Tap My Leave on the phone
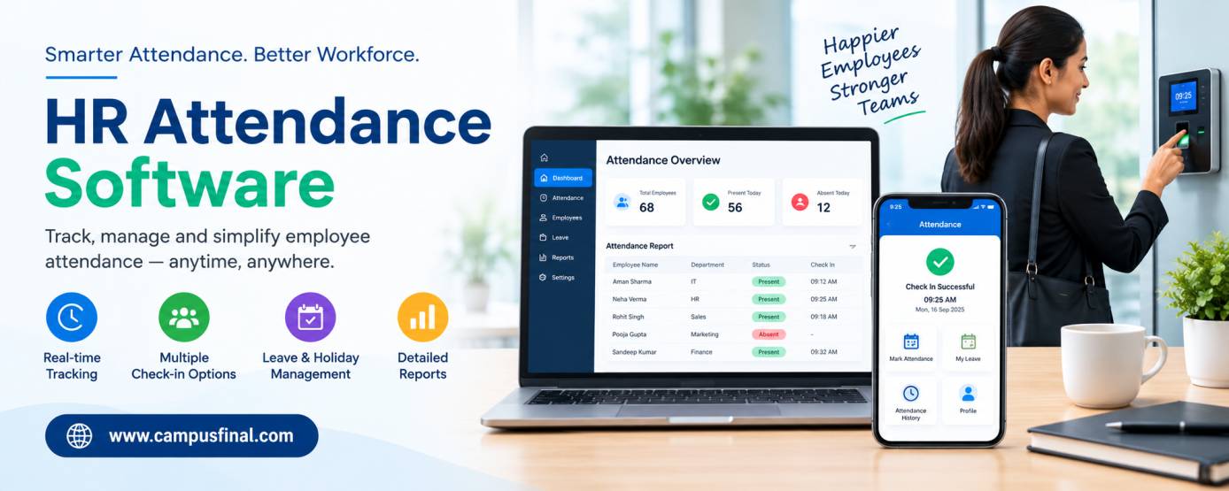Screen dimensions: 1229x491 point(968,348)
